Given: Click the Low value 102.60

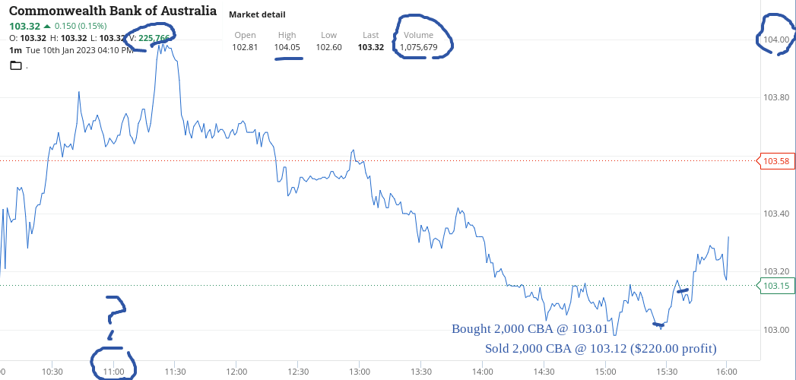Looking at the screenshot, I should 329,47.
